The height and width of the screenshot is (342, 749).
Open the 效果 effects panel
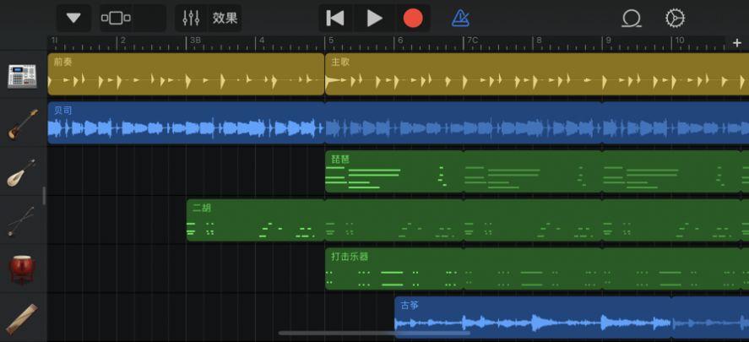pos(225,18)
